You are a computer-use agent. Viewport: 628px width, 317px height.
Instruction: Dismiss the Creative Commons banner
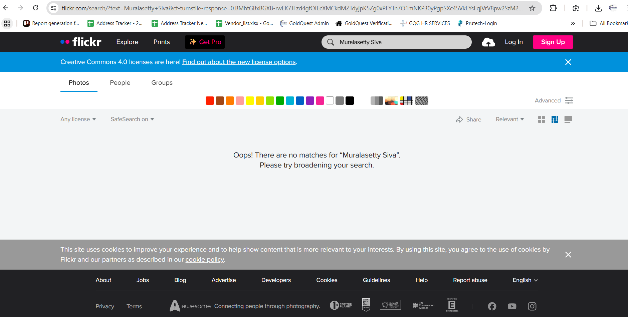568,62
